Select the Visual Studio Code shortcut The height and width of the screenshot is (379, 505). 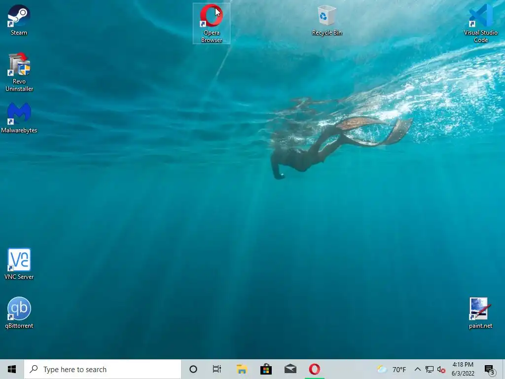(x=480, y=23)
